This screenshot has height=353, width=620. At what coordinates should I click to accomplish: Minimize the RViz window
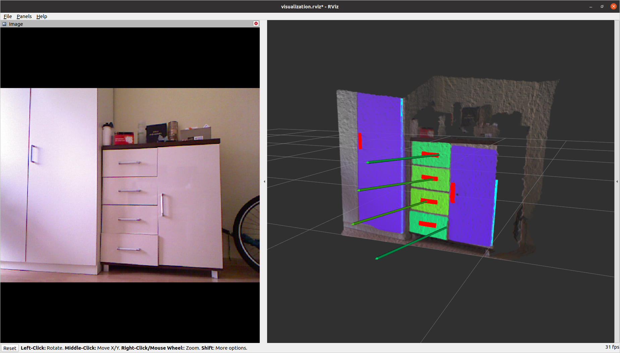[591, 7]
